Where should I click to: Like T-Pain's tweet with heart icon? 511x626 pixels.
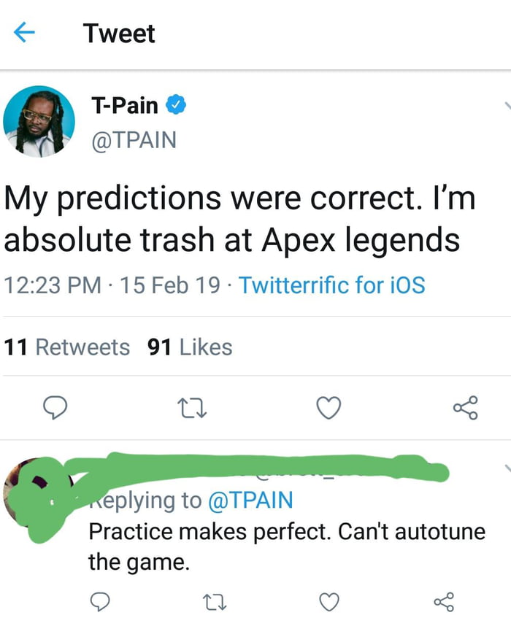328,409
